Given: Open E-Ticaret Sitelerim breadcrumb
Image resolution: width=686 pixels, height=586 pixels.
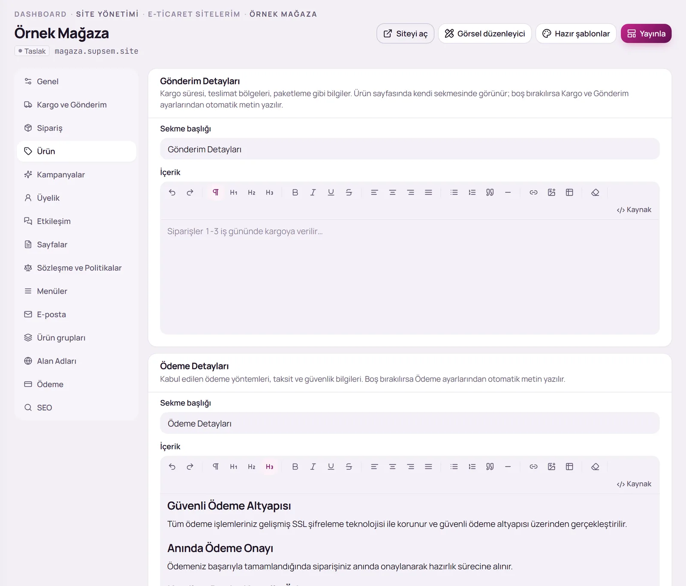Looking at the screenshot, I should tap(194, 14).
